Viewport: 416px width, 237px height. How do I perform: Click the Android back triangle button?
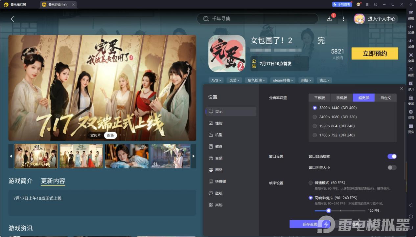pos(411,205)
